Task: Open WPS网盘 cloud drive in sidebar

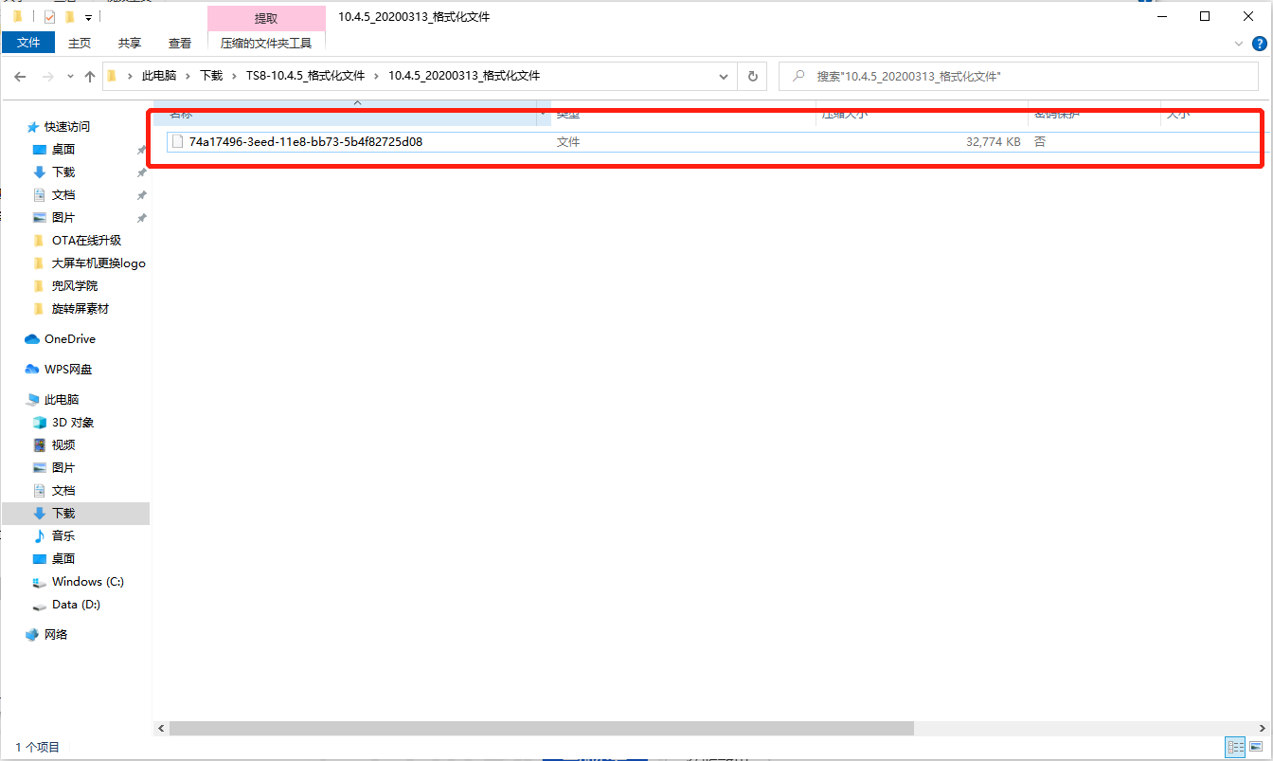Action: coord(67,370)
